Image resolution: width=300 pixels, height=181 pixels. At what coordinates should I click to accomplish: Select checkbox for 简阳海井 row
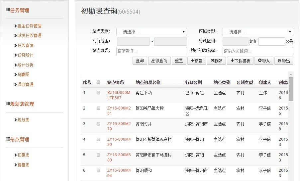(98, 124)
